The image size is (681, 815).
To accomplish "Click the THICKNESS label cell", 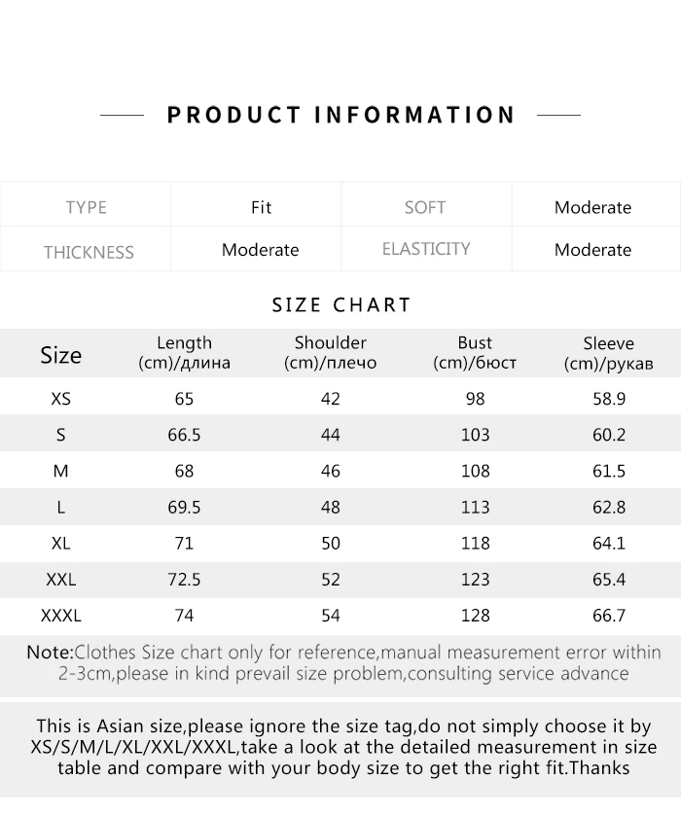I will 88,252.
